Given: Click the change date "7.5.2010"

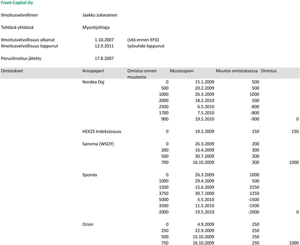Looking at the screenshot, I should (206, 113).
